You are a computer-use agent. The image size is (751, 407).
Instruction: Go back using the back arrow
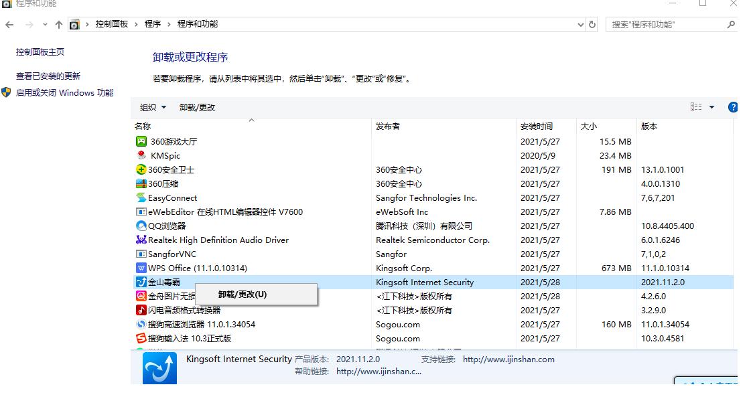pos(9,24)
